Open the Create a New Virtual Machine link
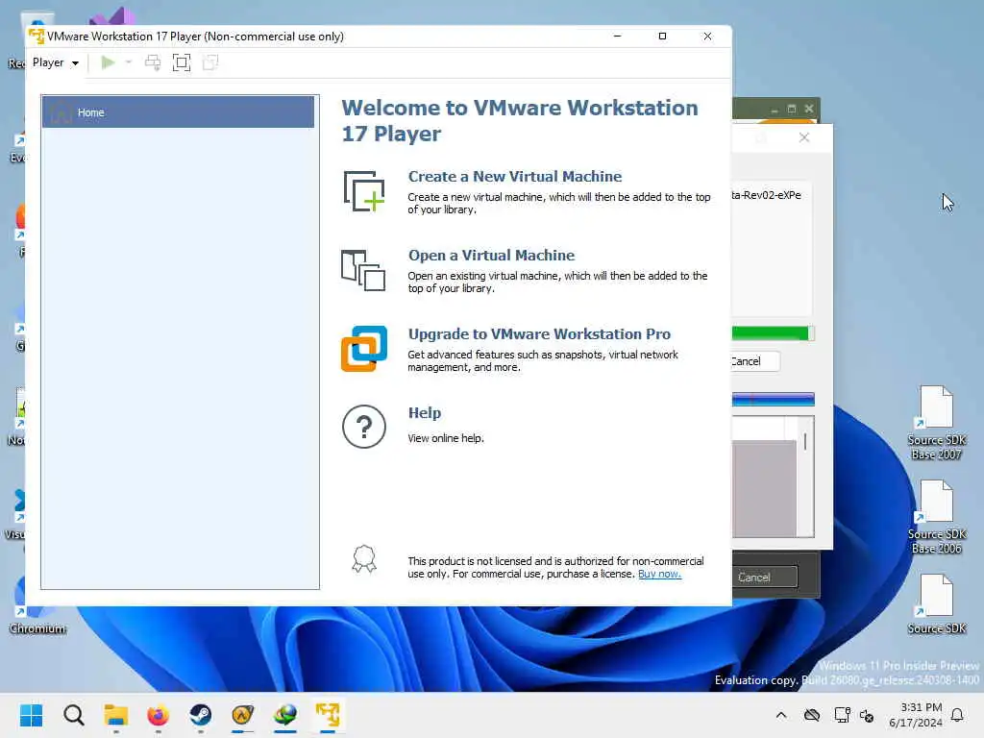 tap(515, 177)
